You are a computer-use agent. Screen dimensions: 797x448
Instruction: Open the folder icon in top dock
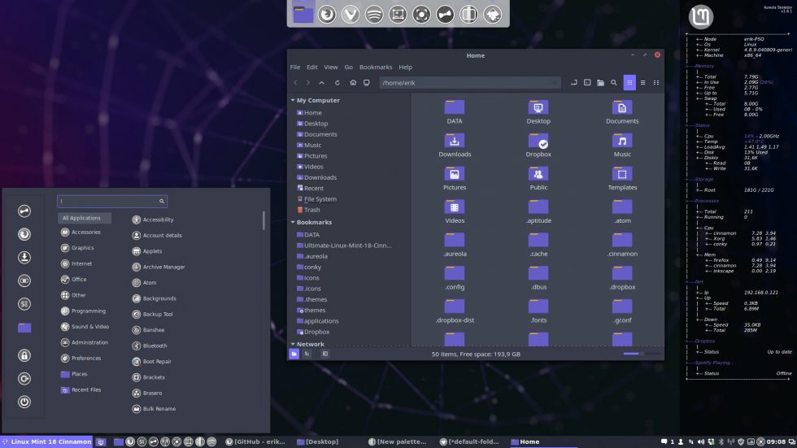pos(303,14)
